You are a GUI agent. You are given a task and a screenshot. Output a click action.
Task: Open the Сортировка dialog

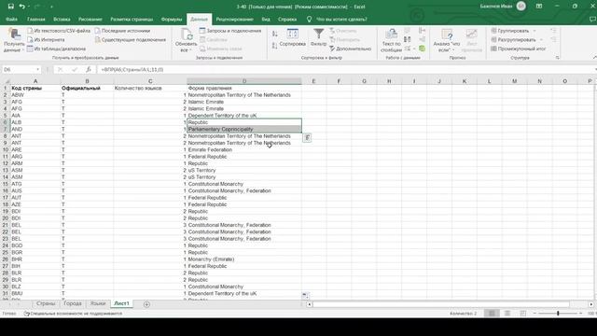point(292,37)
